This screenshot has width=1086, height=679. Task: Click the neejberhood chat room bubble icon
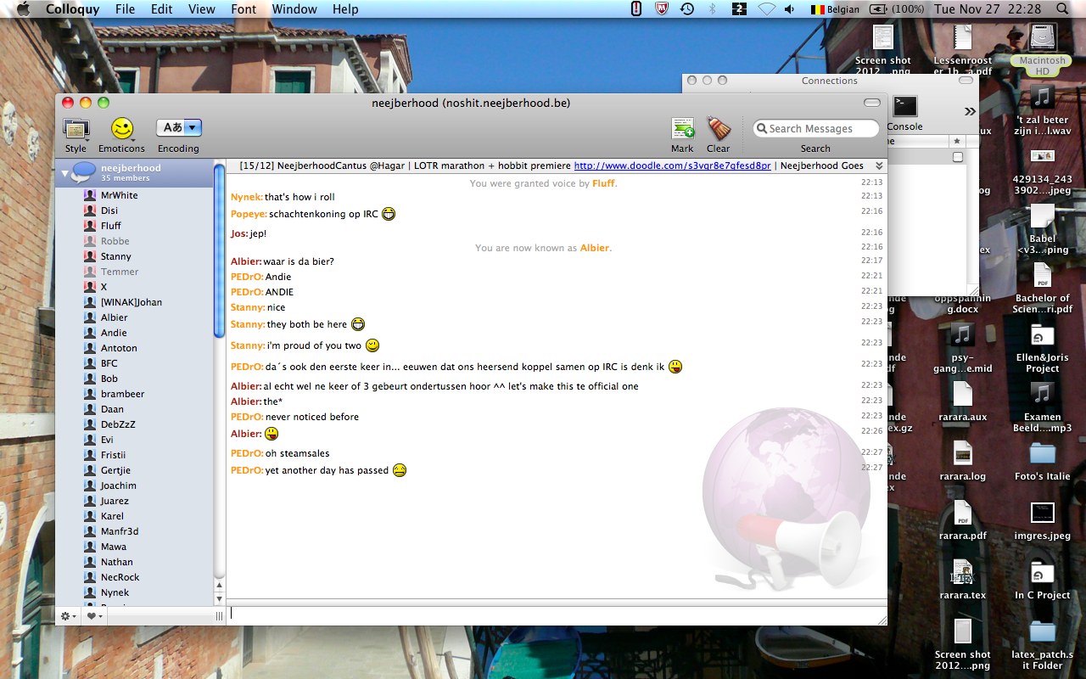click(x=83, y=172)
